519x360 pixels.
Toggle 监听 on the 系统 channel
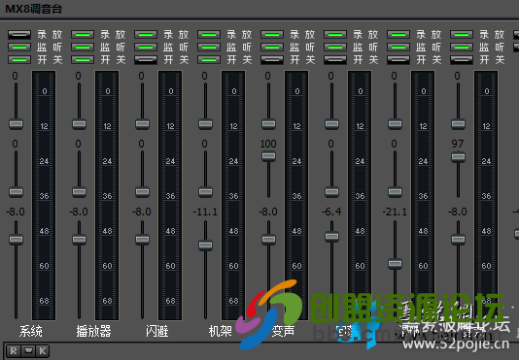pos(19,47)
